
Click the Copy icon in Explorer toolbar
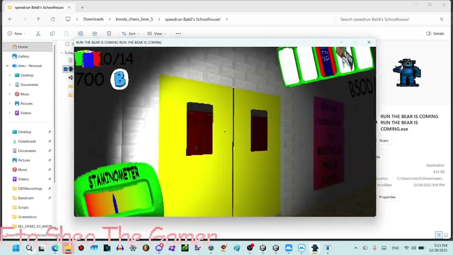click(x=52, y=34)
